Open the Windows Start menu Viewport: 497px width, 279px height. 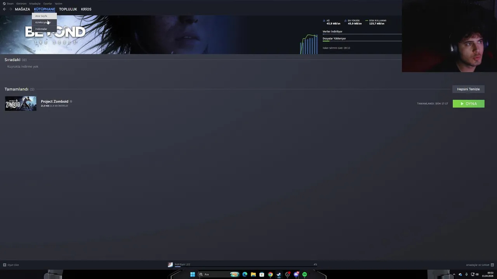pos(193,274)
